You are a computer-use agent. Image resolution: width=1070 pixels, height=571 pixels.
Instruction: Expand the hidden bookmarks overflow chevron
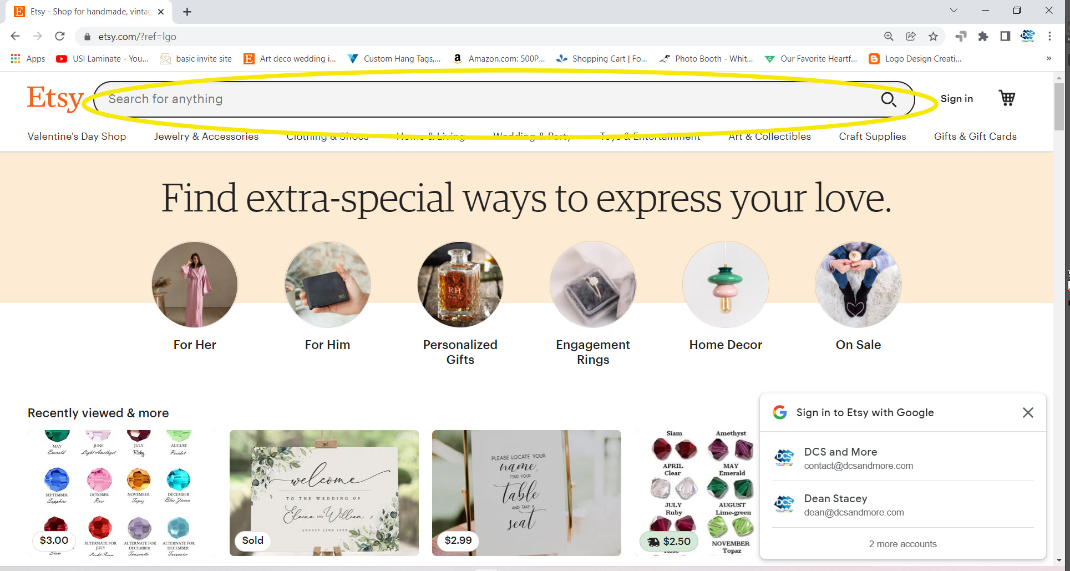click(1048, 59)
